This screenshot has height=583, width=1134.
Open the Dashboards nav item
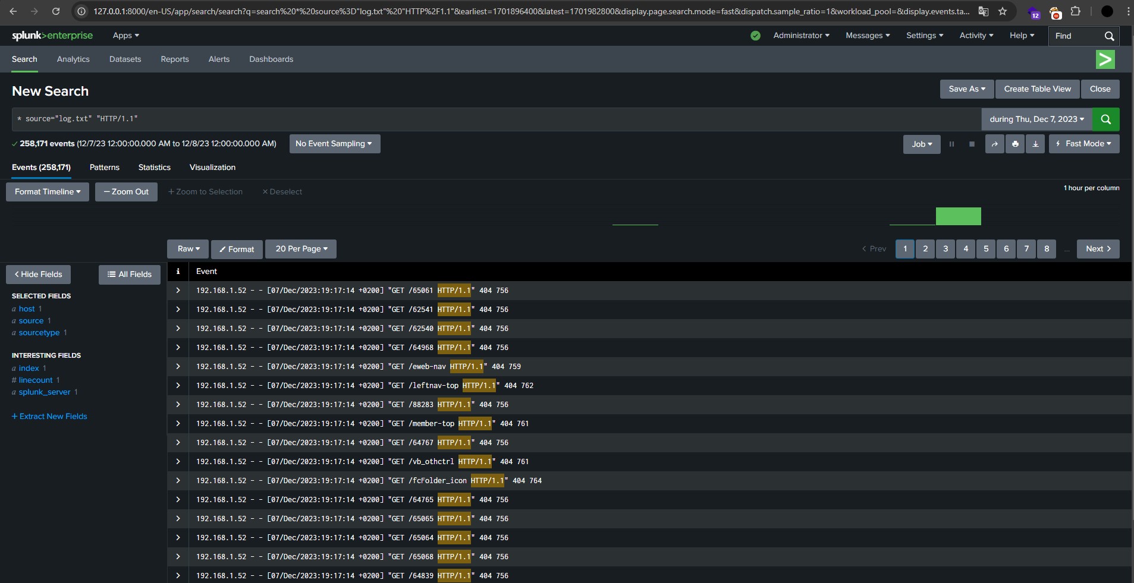(x=271, y=59)
